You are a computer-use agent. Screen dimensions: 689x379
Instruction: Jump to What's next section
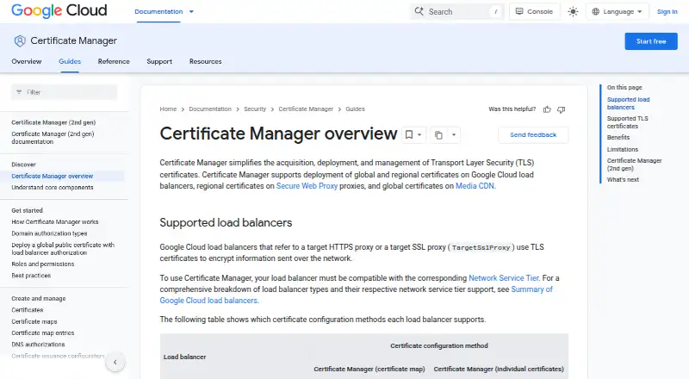click(623, 180)
